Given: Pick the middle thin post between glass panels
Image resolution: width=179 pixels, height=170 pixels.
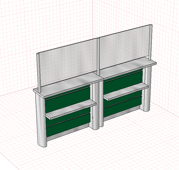Looking at the screenshot, I should click(98, 57).
